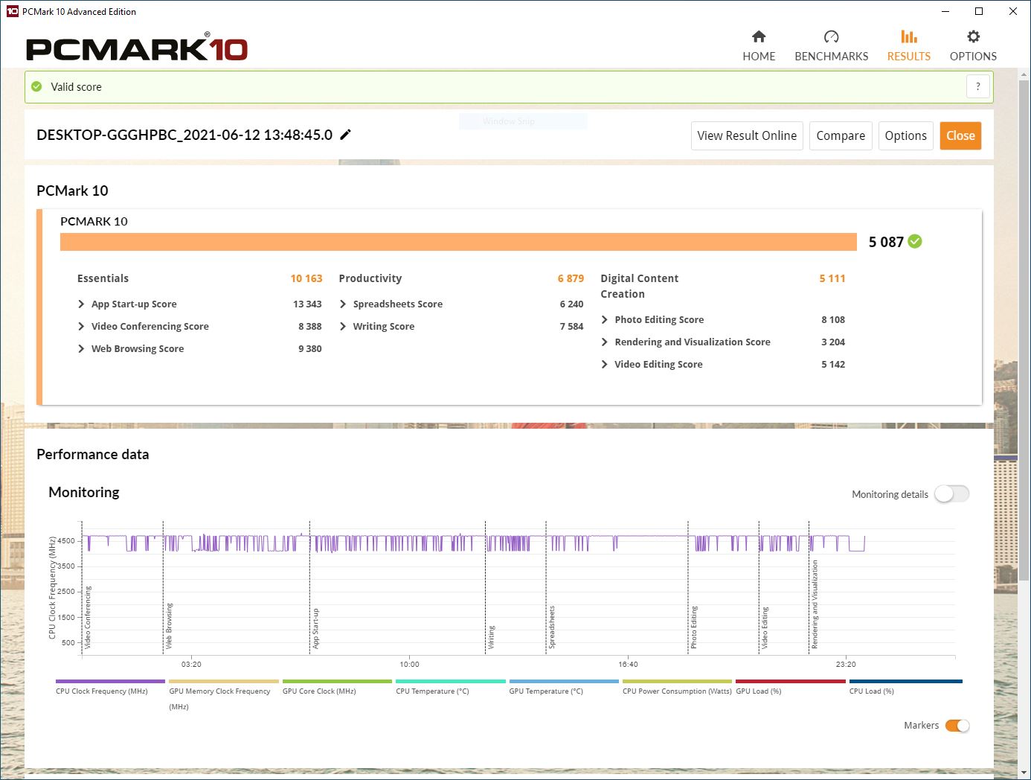Click the PCMark title bar app icon

(12, 11)
